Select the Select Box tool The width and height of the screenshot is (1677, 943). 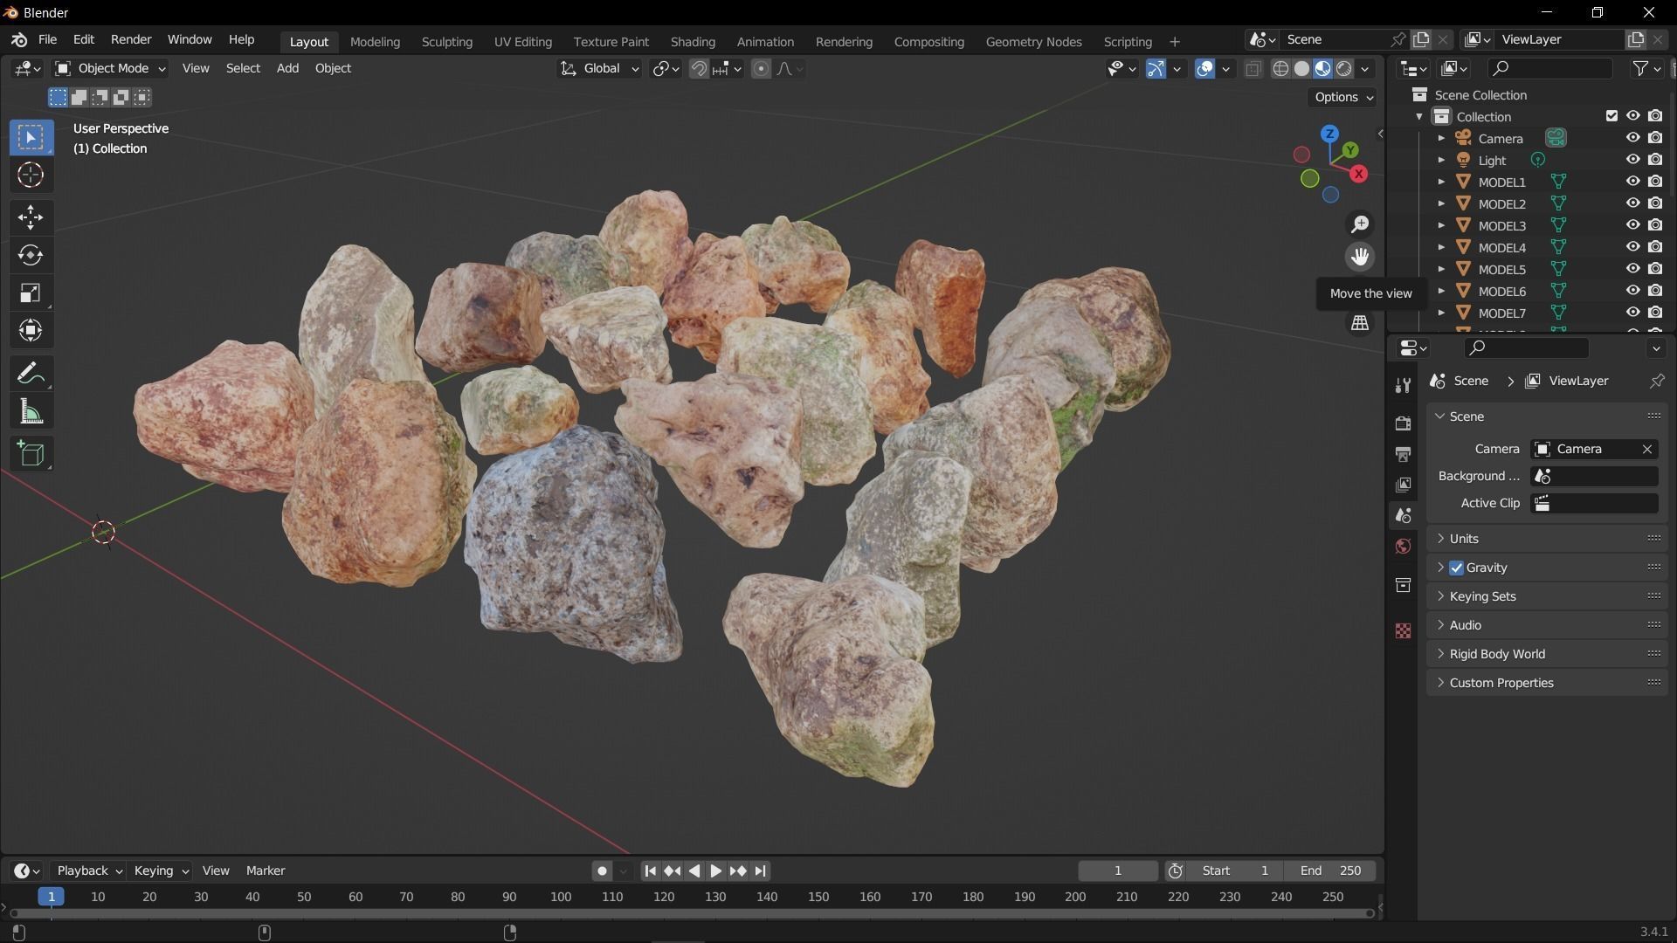(x=31, y=137)
